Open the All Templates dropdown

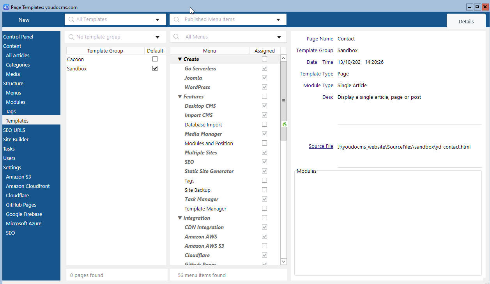tap(157, 20)
